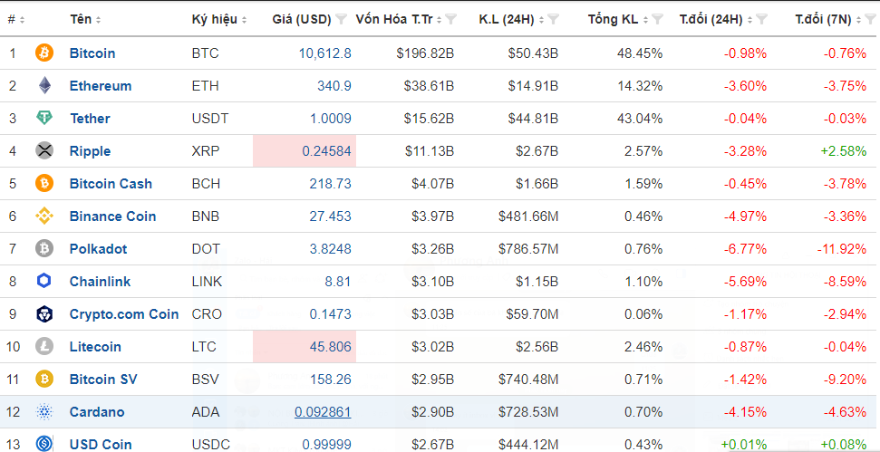Image resolution: width=880 pixels, height=452 pixels.
Task: Click the Cardano logo icon
Action: pos(44,412)
